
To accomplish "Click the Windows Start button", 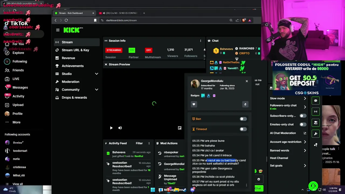I will pos(153,190).
